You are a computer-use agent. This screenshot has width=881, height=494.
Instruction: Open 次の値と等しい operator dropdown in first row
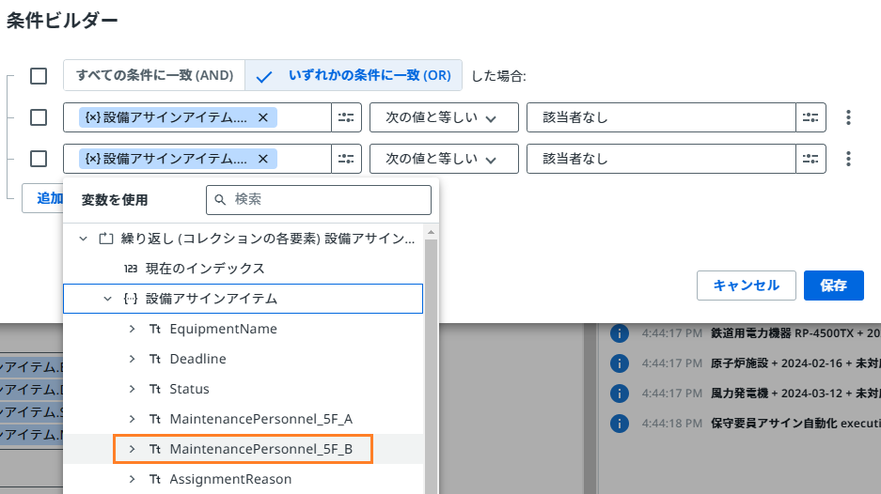tap(444, 117)
